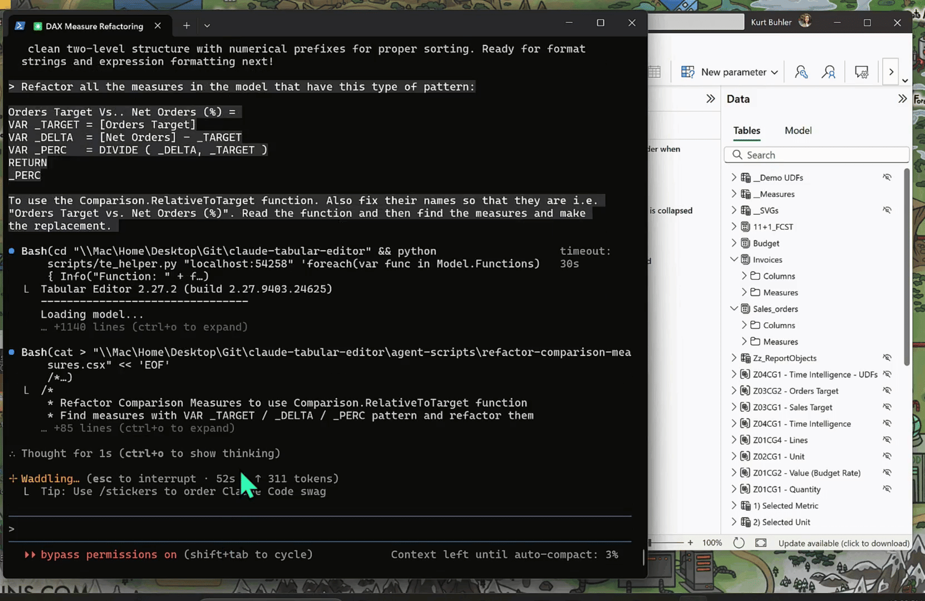Expand the _Demo UDFs table

click(734, 178)
